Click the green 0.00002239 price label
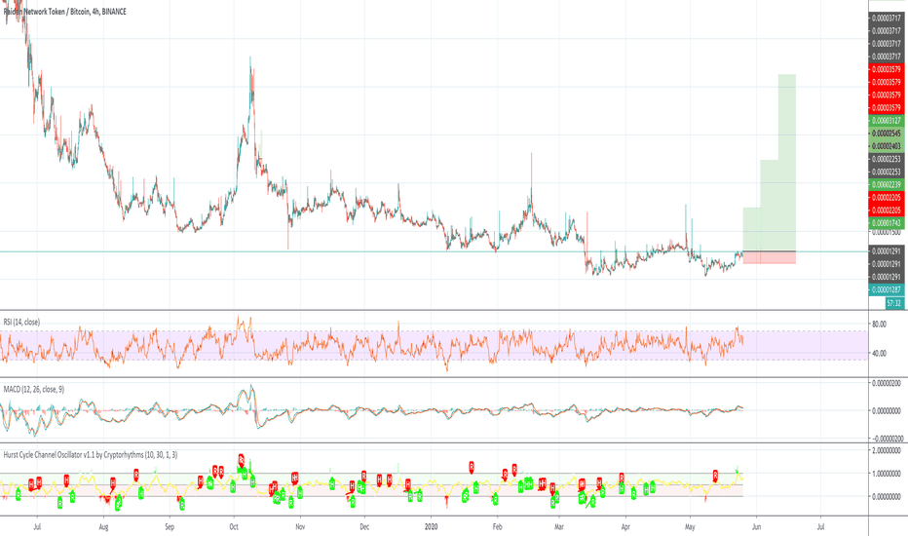Viewport: 908px width, 536px height. click(x=887, y=185)
